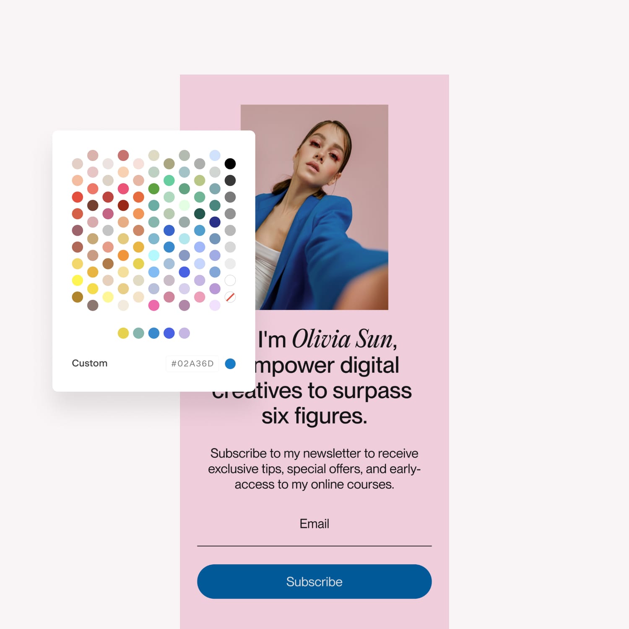Select the bright green color swatch
The height and width of the screenshot is (629, 629).
pyautogui.click(x=154, y=189)
